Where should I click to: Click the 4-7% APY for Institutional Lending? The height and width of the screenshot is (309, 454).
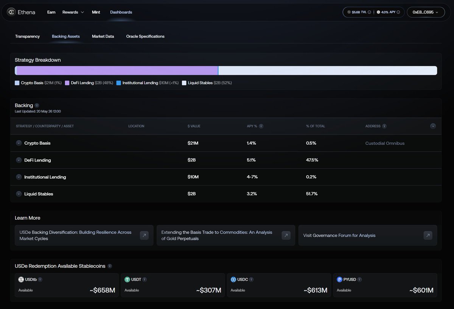tap(252, 177)
